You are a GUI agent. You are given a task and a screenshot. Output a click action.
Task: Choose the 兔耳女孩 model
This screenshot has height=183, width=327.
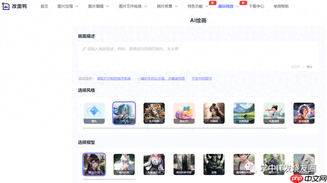124,164
